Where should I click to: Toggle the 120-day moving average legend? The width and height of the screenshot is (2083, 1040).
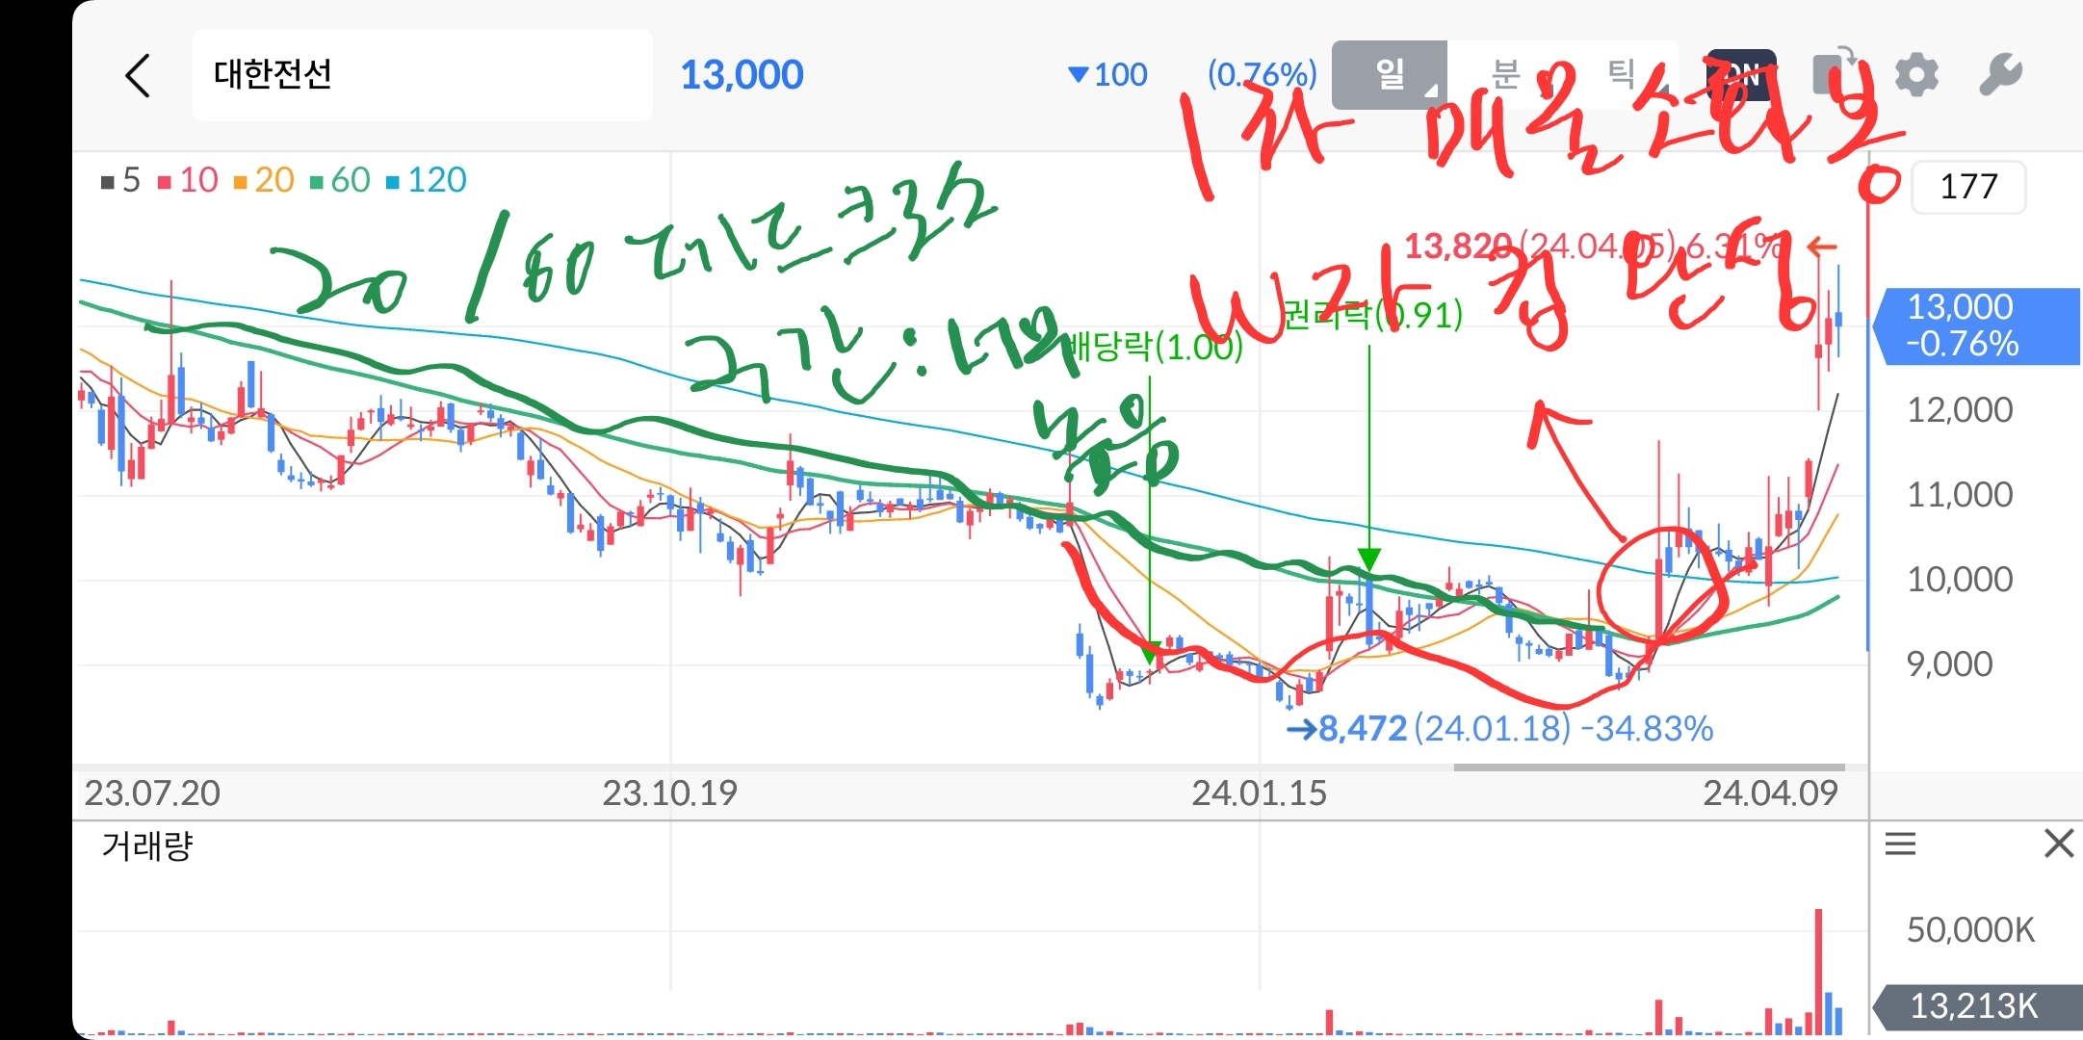(x=426, y=180)
